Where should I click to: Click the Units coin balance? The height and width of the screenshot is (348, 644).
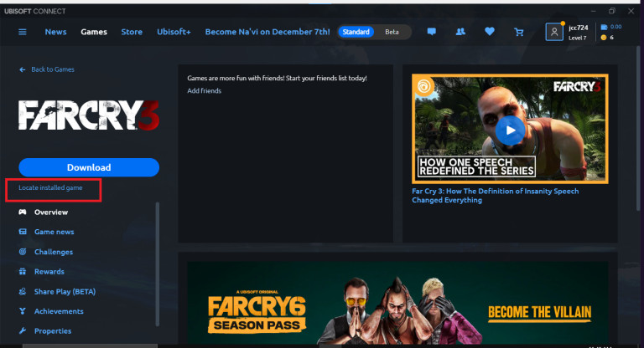tap(604, 38)
